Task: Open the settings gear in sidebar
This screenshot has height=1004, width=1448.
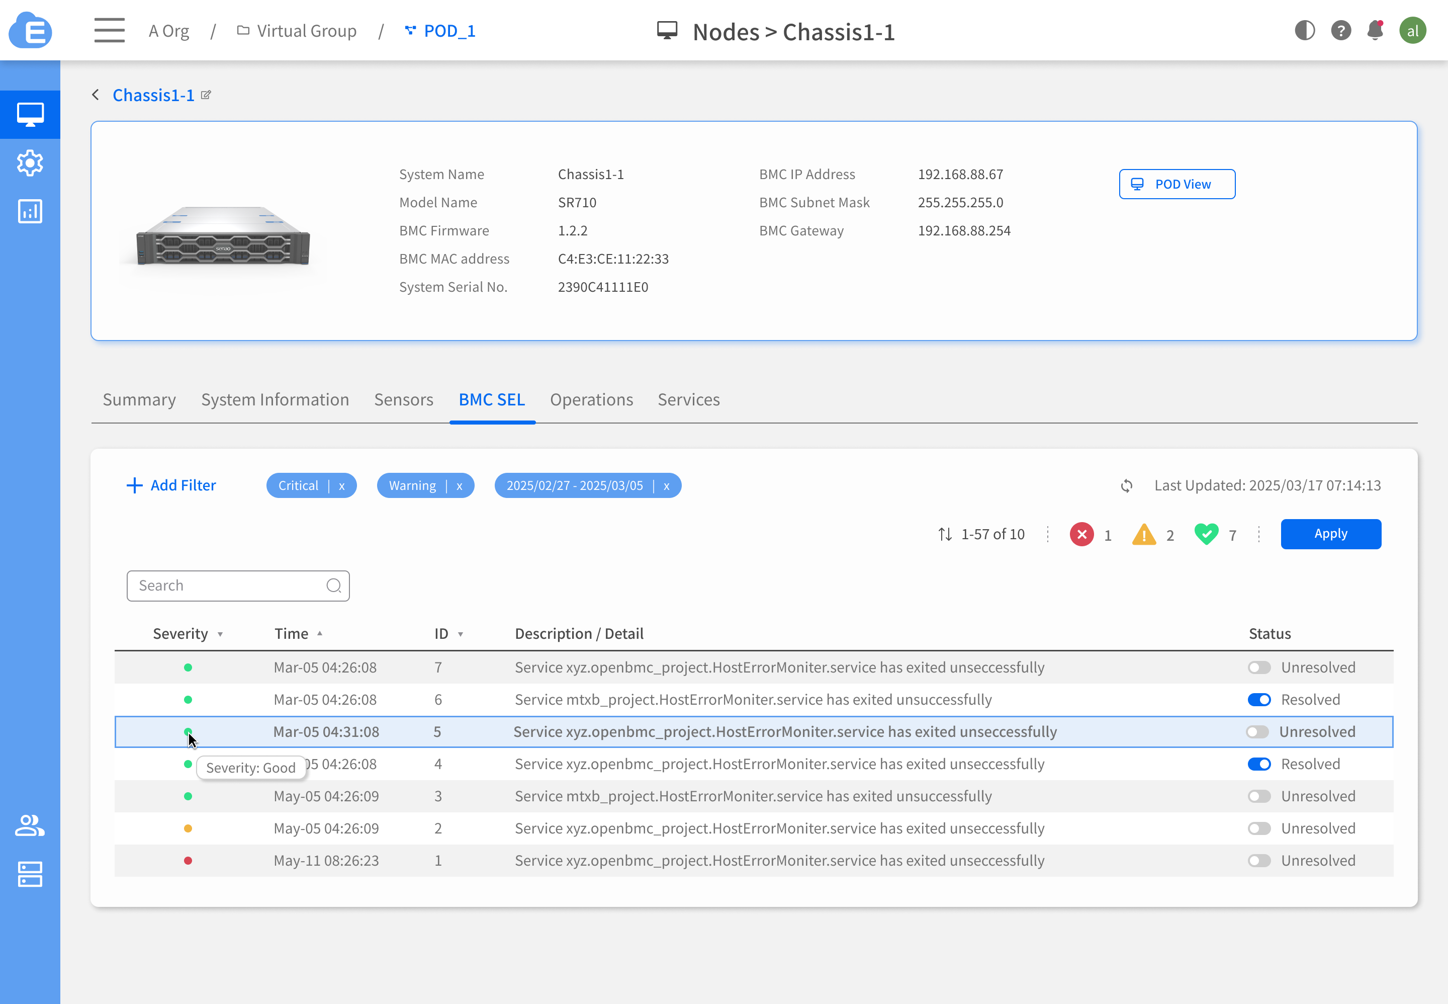Action: click(30, 163)
